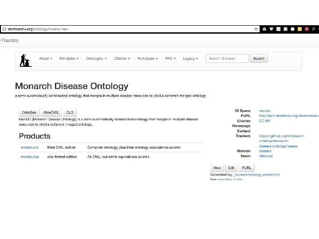Click the bookmark star in the address bar
Screen dimensions: 319x239
pyautogui.click(x=256, y=29)
